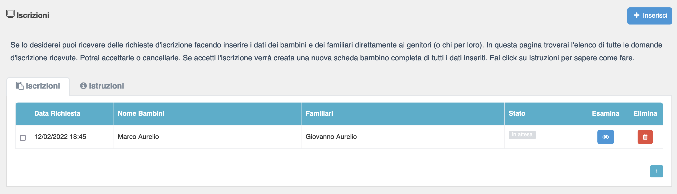
Task: Click the 'in attesa' status badge
Action: (x=522, y=135)
